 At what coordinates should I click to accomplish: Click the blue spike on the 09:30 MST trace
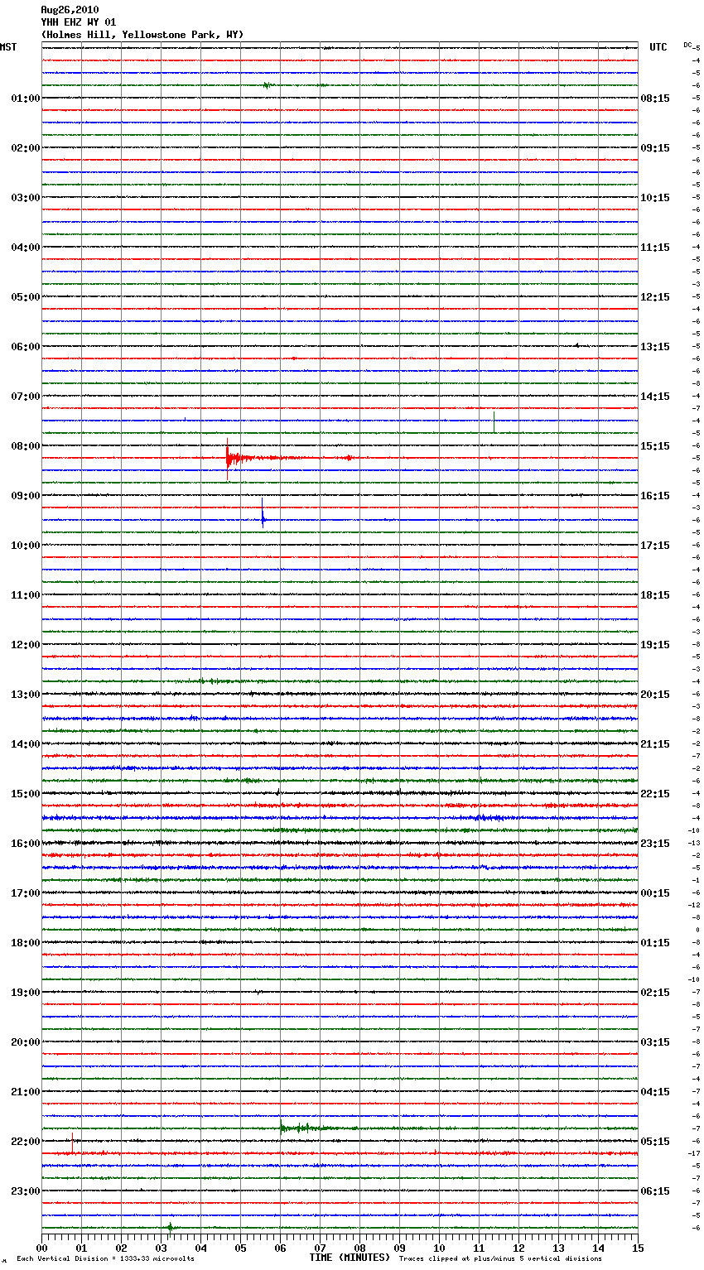pyautogui.click(x=263, y=513)
